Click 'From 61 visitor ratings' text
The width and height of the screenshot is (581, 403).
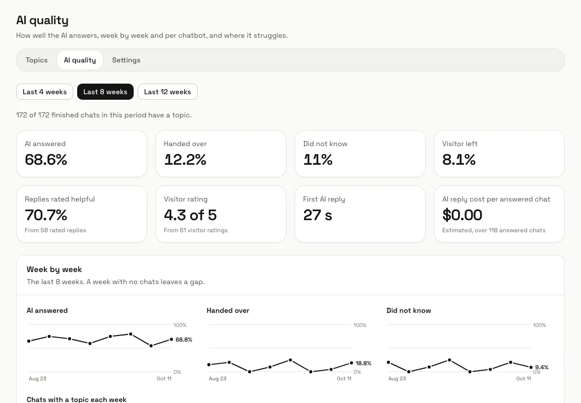pyautogui.click(x=196, y=230)
